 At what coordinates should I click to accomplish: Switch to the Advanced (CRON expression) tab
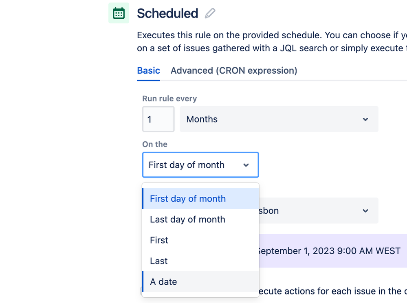click(x=233, y=70)
